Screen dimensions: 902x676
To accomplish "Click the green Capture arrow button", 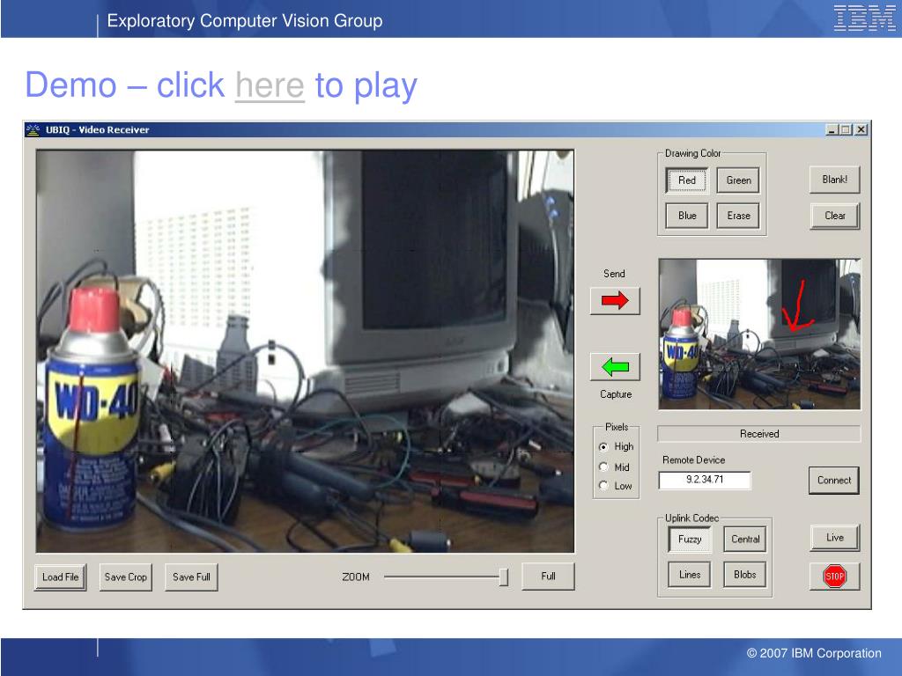I will (615, 367).
